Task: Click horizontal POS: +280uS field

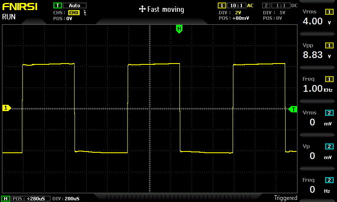Action: (30, 199)
